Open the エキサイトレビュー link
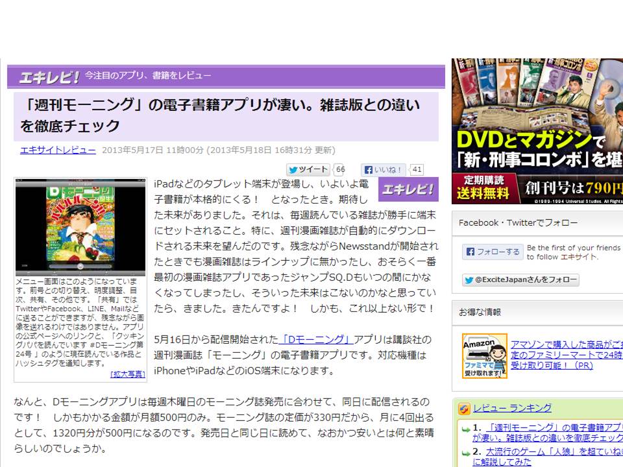Image resolution: width=623 pixels, height=467 pixels. 58,150
